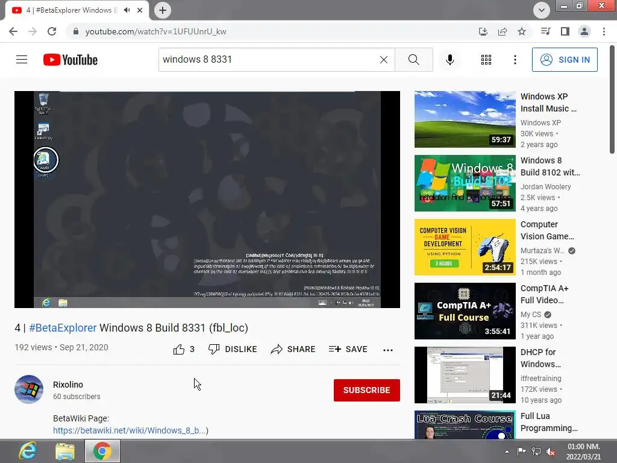Screen dimensions: 617x463
Task: Share this page icon in address bar
Action: click(x=503, y=31)
